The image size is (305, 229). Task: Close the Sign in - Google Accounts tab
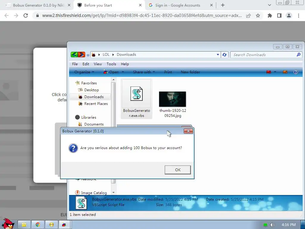211,5
